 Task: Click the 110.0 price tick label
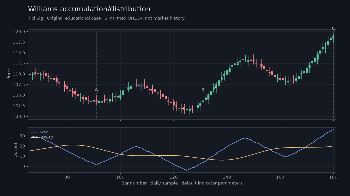19,74
